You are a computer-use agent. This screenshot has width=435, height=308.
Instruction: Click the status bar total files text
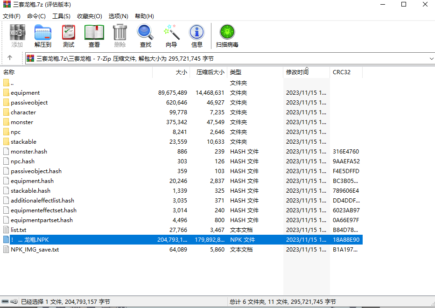(x=283, y=301)
